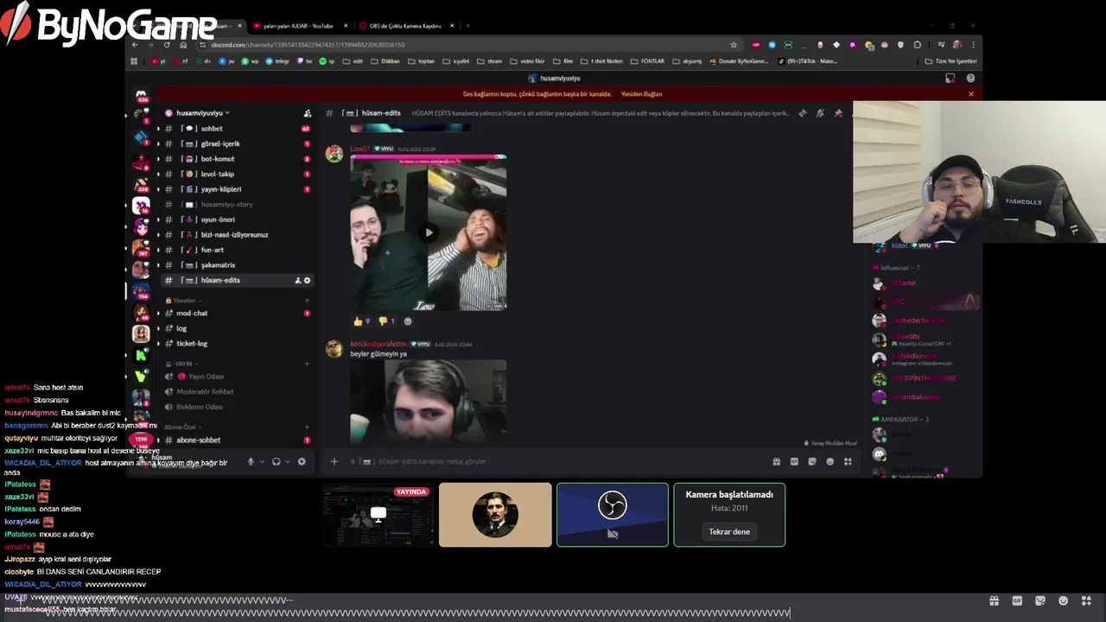Click the Tekrar dene button

point(729,532)
